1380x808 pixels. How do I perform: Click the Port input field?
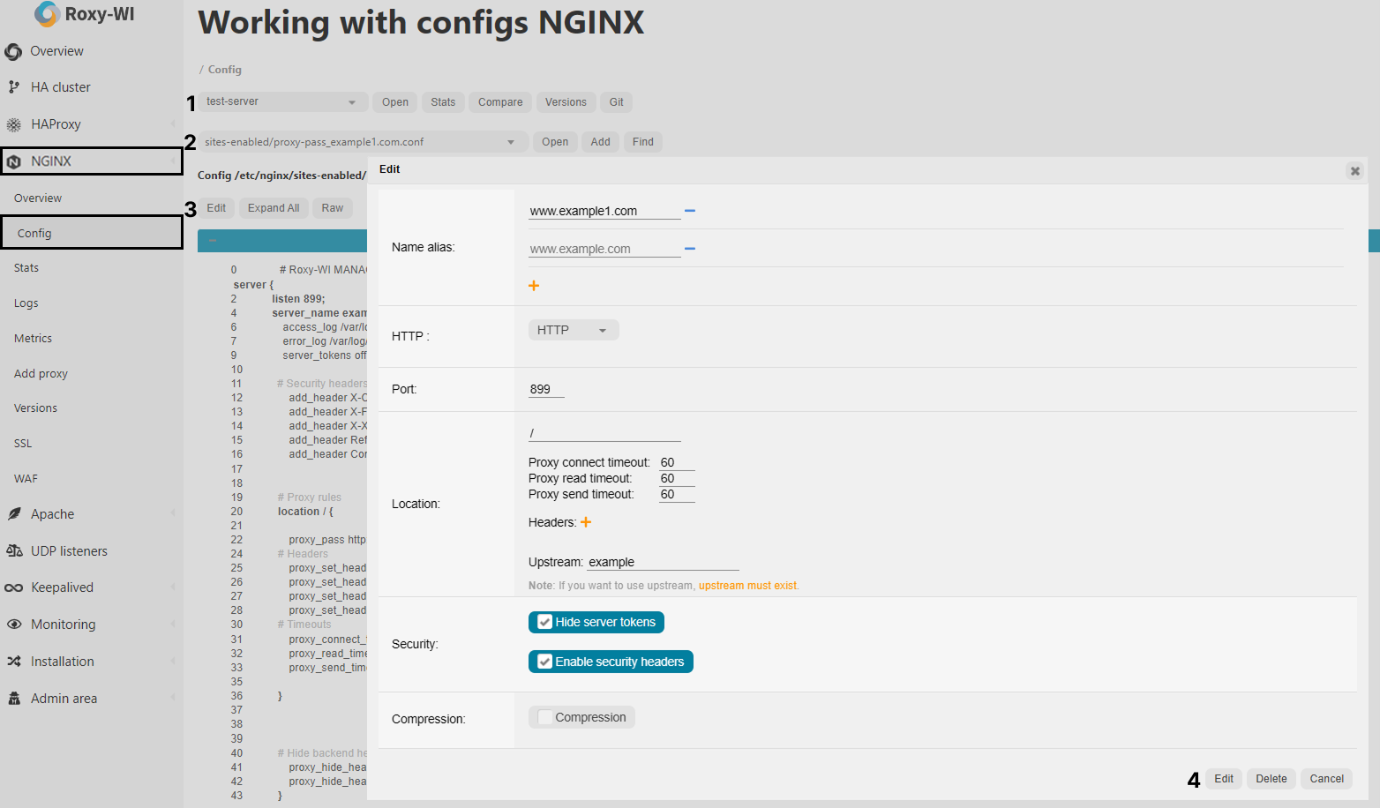(x=546, y=389)
